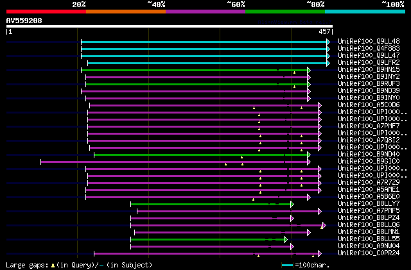Image resolution: width=411 pixels, height=270 pixels.
Task: Select the UniRef100_A7PMF5 label
Action: [x=369, y=211]
